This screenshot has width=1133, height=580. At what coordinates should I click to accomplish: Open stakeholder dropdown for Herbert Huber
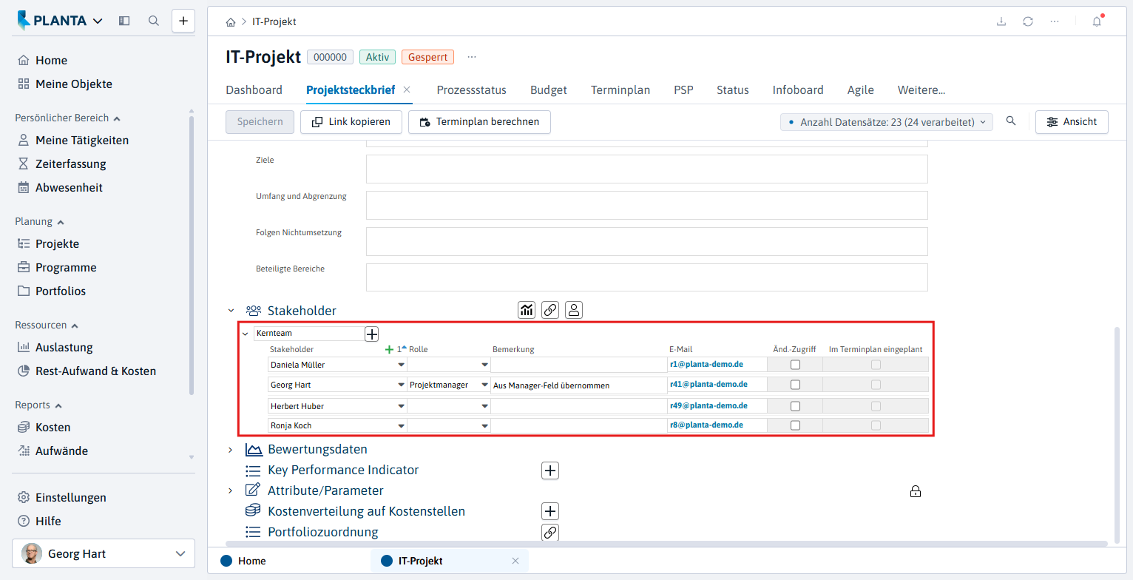(x=402, y=405)
